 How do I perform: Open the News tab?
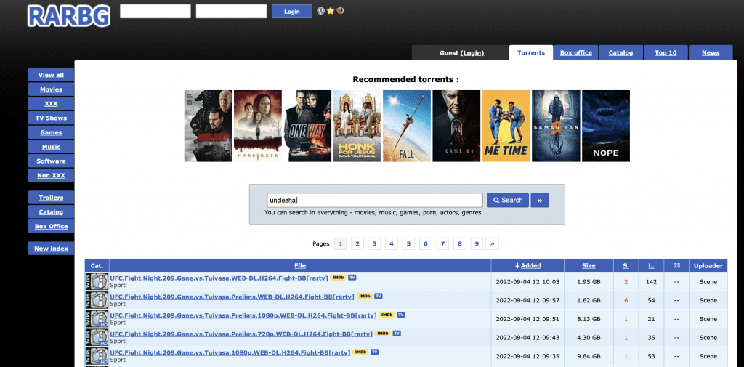coord(711,53)
